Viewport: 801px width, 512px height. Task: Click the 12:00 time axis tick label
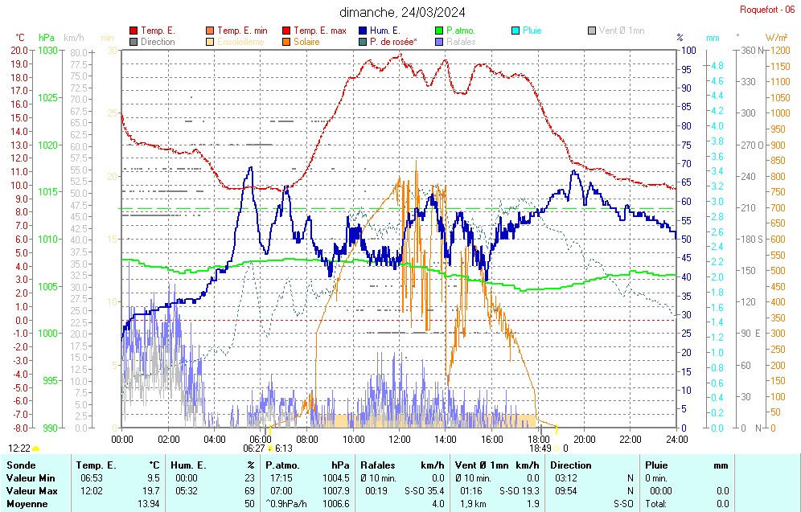click(400, 439)
